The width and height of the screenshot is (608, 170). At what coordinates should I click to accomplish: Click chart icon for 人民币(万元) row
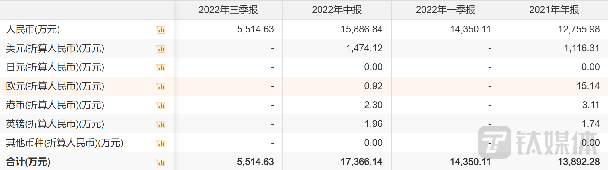click(x=161, y=30)
